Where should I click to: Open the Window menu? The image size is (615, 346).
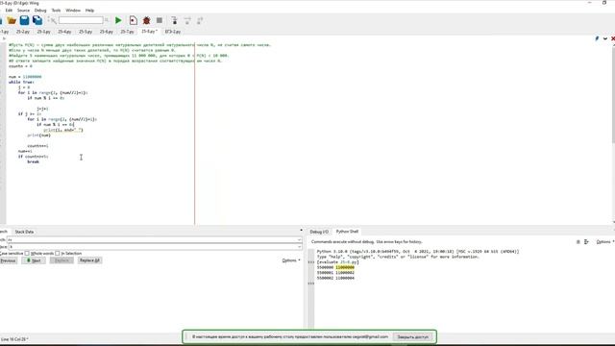73,11
